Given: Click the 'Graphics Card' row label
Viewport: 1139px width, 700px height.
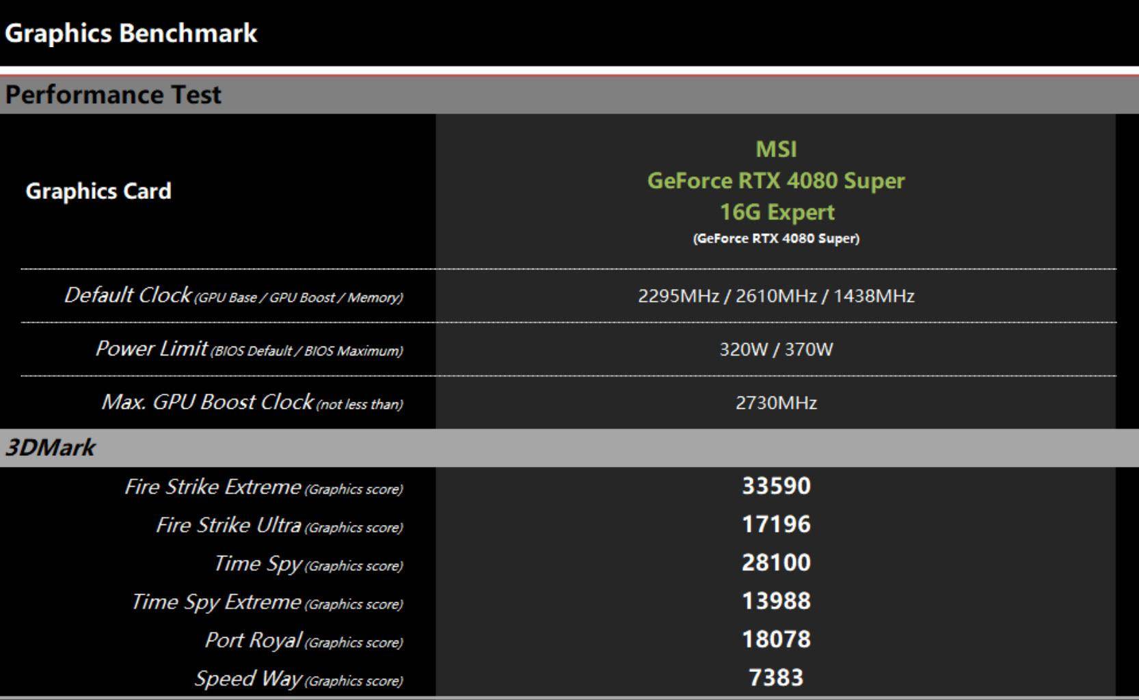Looking at the screenshot, I should click(x=98, y=191).
